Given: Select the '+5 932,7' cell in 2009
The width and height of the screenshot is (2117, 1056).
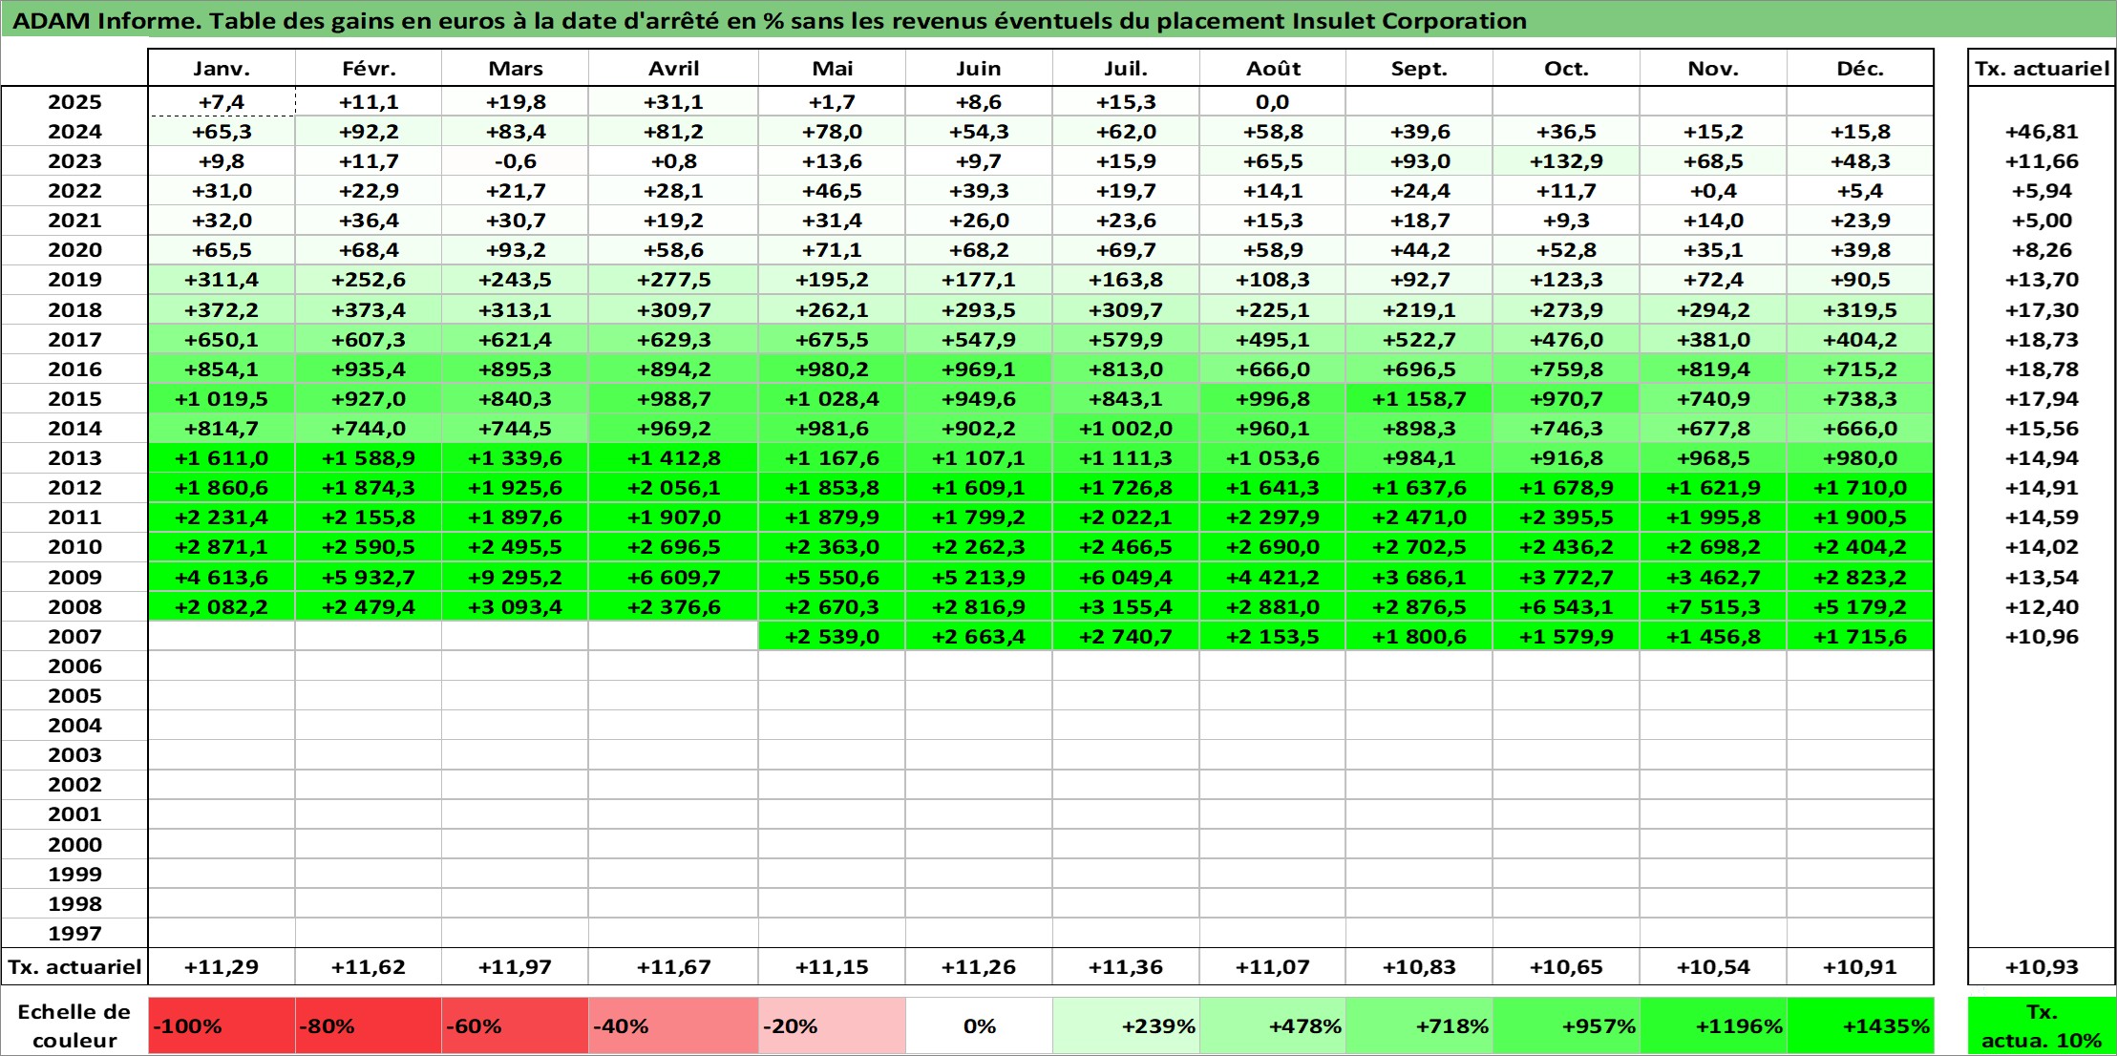Looking at the screenshot, I should 369,577.
